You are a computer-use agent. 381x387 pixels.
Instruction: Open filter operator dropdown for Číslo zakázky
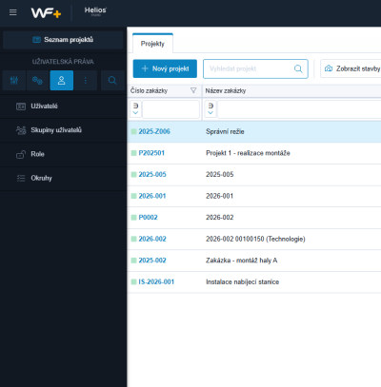click(135, 109)
